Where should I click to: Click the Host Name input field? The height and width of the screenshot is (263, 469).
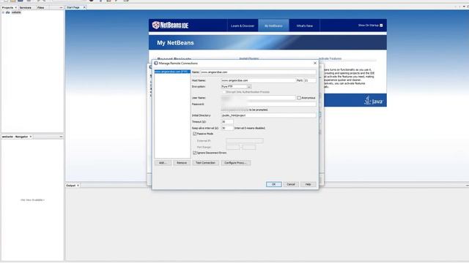click(x=258, y=80)
